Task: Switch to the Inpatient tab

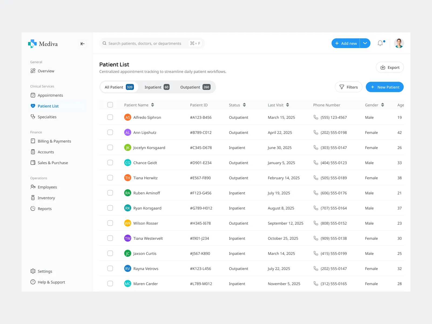Action: (157, 87)
